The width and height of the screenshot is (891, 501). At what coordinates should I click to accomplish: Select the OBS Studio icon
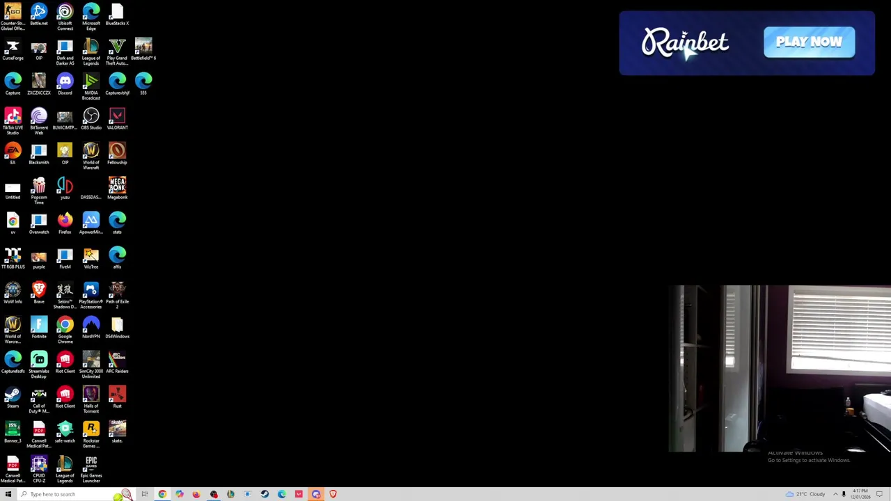(x=91, y=120)
